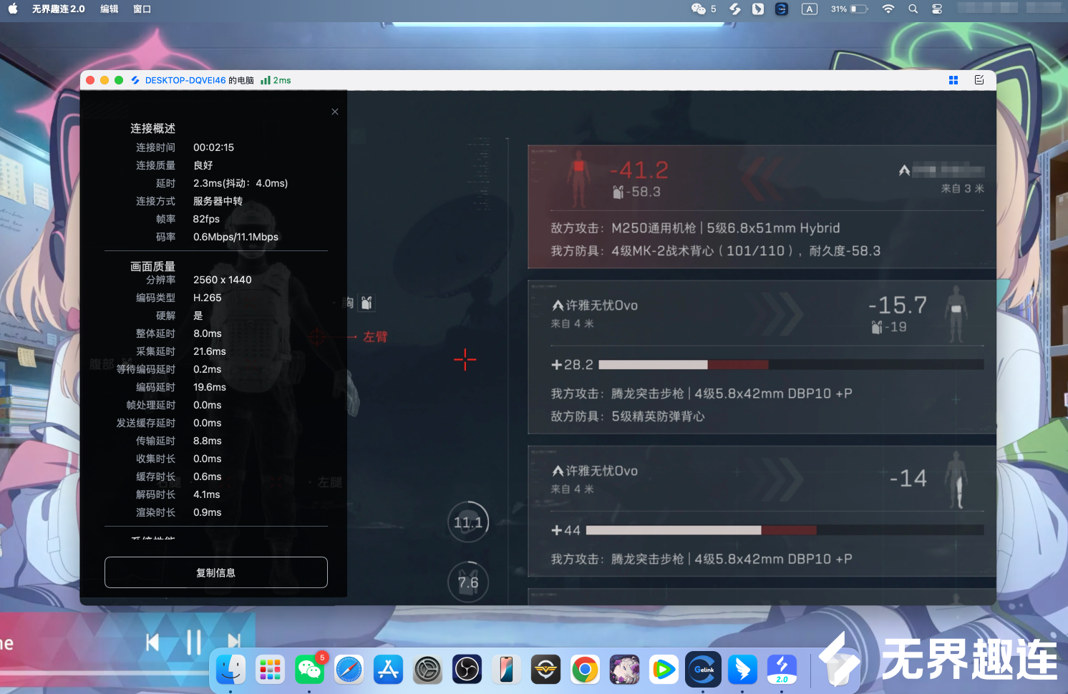Open the phone mirroring app in dock
1068x694 pixels.
click(507, 670)
